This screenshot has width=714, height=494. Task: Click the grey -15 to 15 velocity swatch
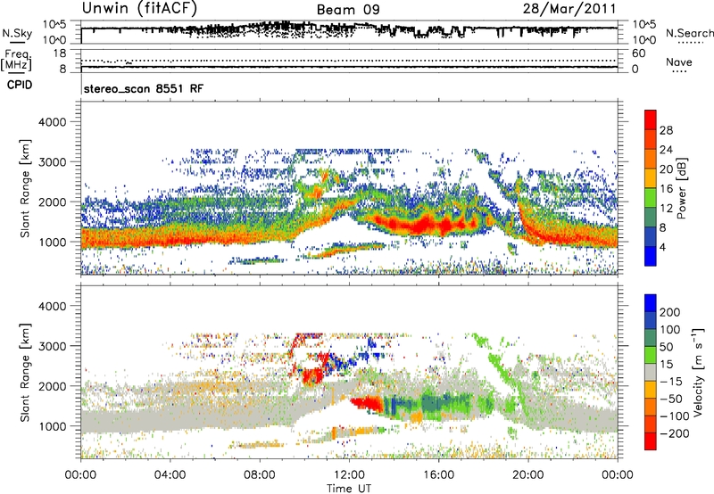pos(651,373)
